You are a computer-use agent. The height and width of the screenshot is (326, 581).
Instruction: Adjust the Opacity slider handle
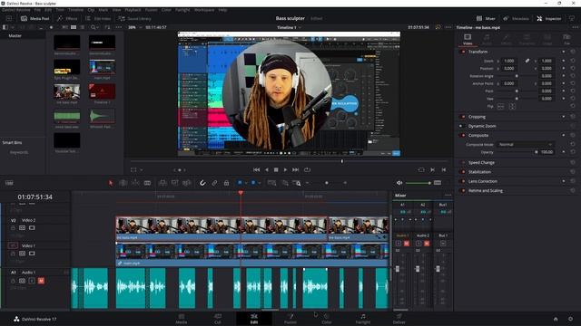click(x=537, y=152)
